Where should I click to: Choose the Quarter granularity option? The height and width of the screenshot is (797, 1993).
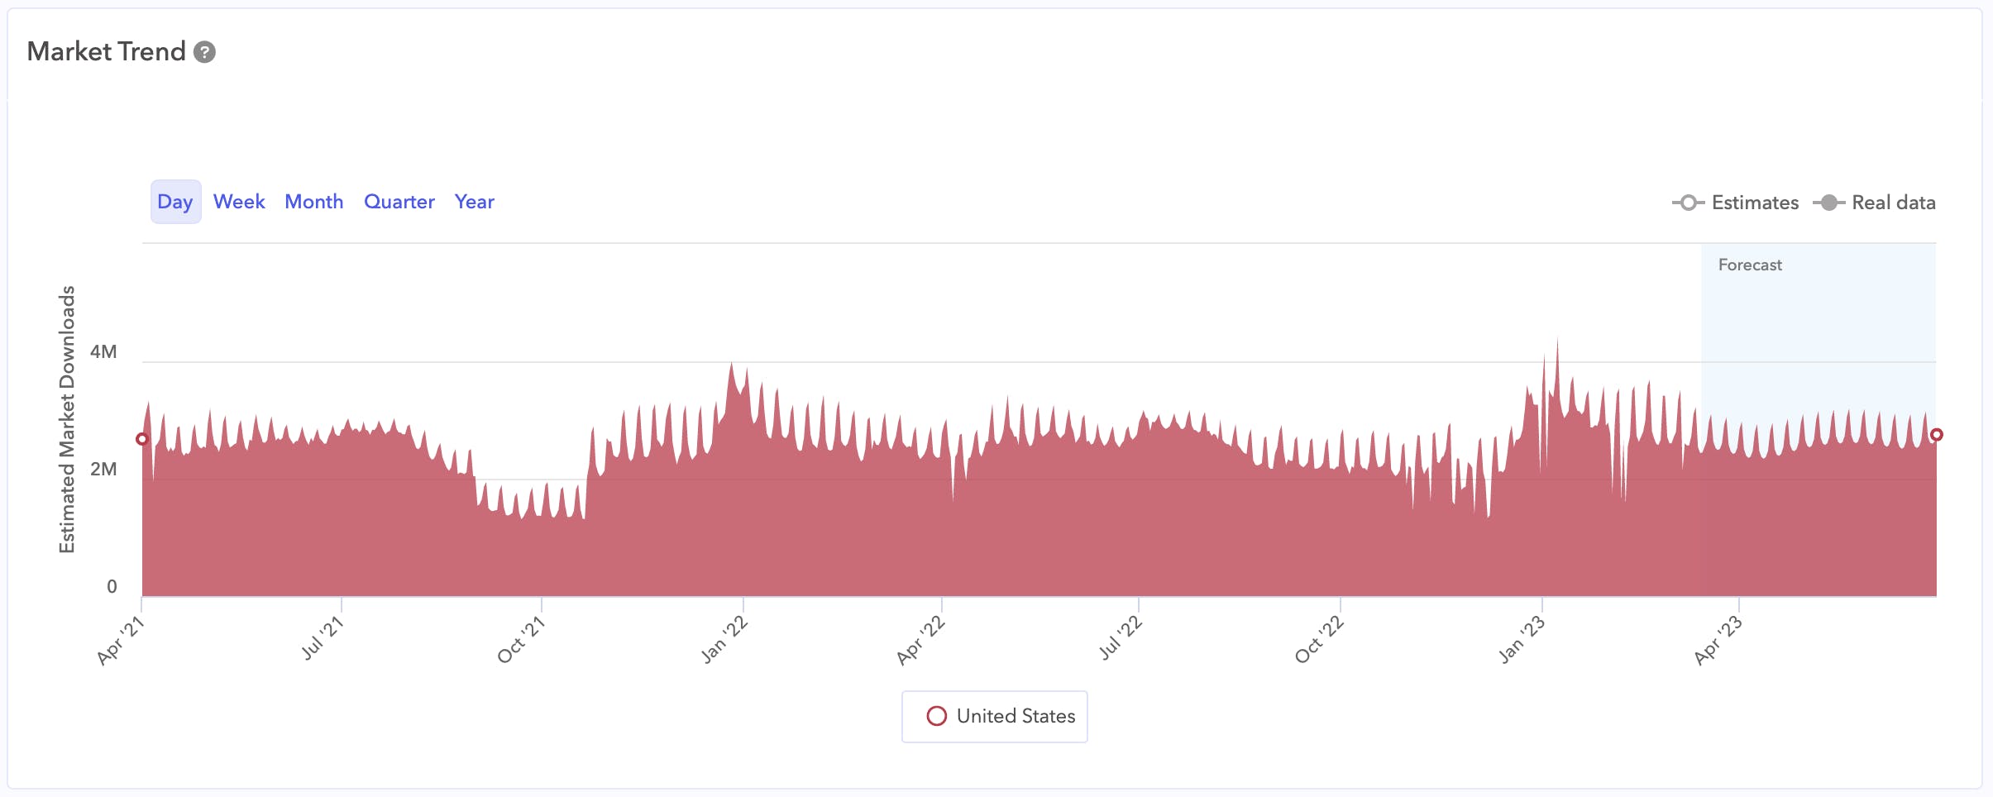399,202
